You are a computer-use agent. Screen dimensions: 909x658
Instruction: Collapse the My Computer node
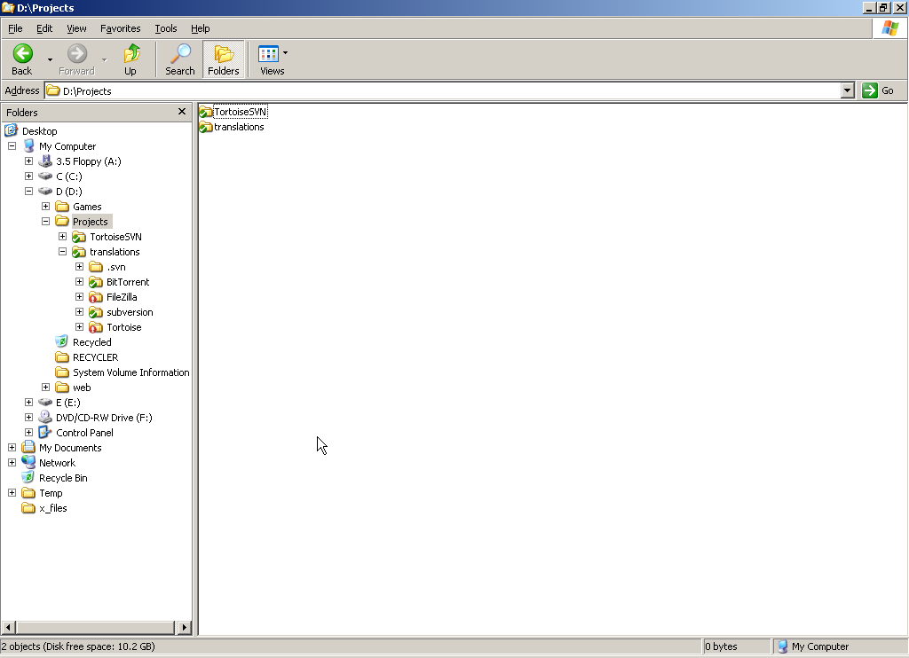point(12,146)
